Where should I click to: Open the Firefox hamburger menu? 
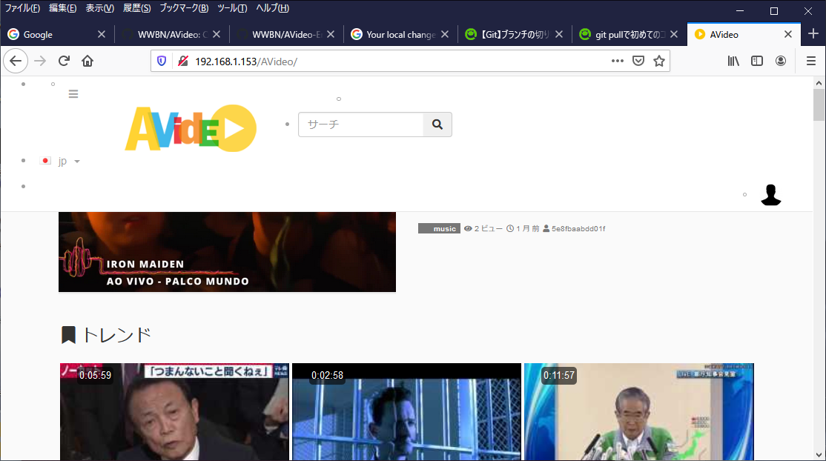[x=811, y=61]
